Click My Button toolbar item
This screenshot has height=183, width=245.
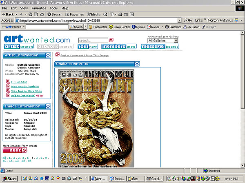click(x=192, y=27)
